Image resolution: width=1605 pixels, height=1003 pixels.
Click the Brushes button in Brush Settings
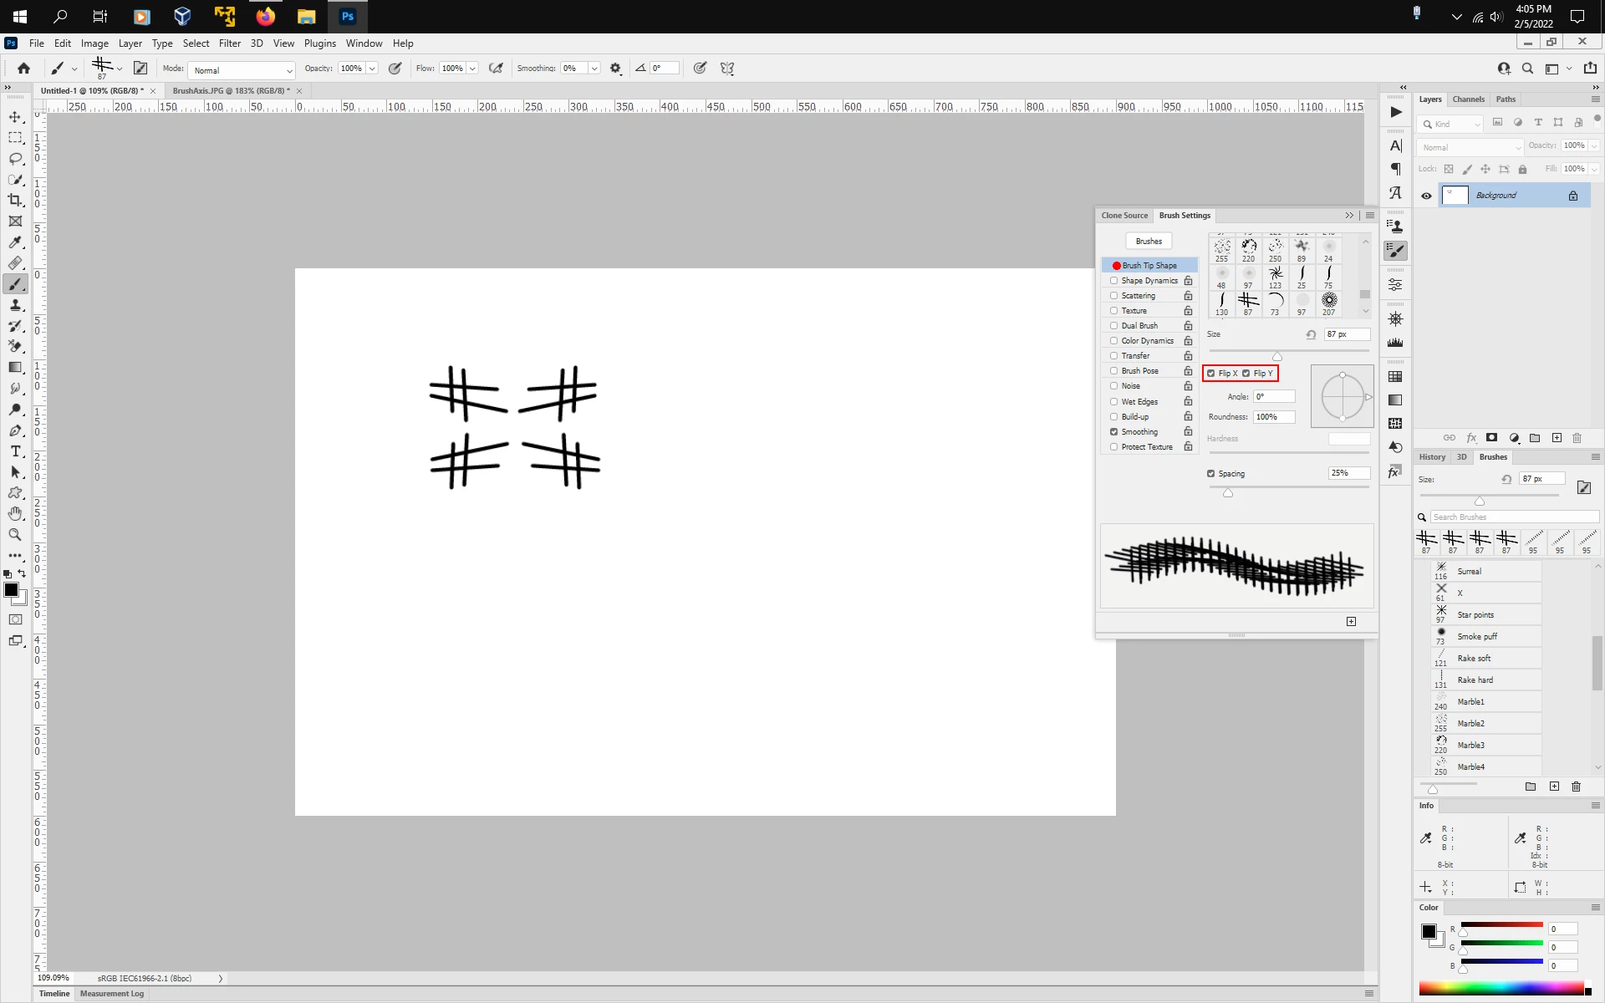1149,242
